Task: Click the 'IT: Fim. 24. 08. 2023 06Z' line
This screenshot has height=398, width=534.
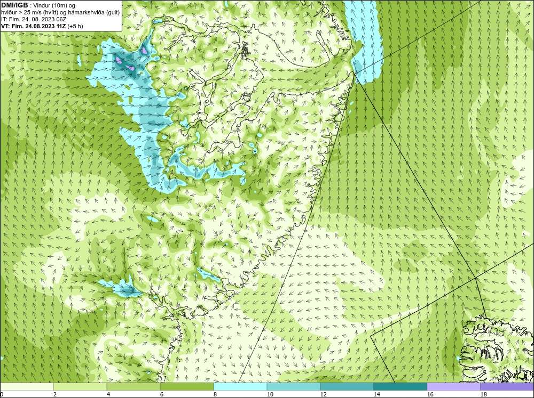Action: [34, 19]
